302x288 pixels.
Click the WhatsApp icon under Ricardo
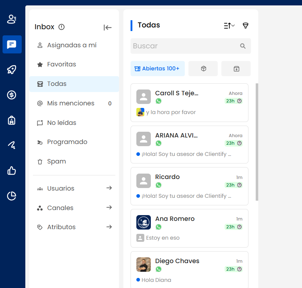tap(158, 185)
